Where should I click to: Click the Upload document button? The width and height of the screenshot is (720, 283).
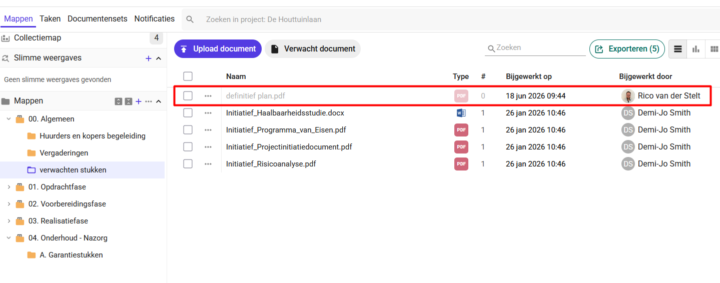pos(218,49)
